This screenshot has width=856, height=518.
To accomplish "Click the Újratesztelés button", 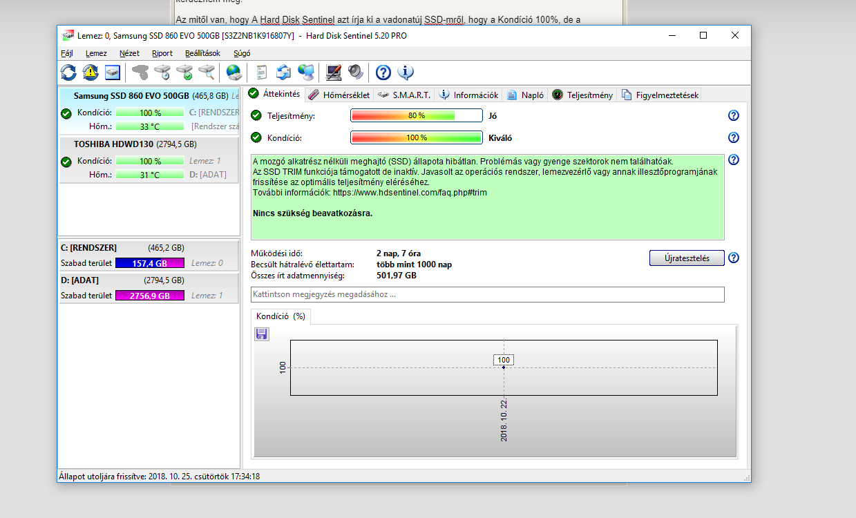I will [687, 258].
